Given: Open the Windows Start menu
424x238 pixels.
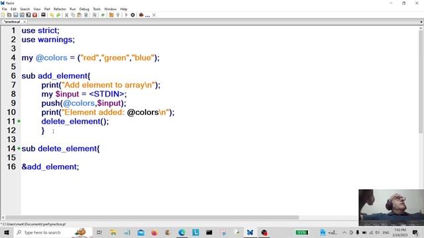Looking at the screenshot, I should pos(7,232).
